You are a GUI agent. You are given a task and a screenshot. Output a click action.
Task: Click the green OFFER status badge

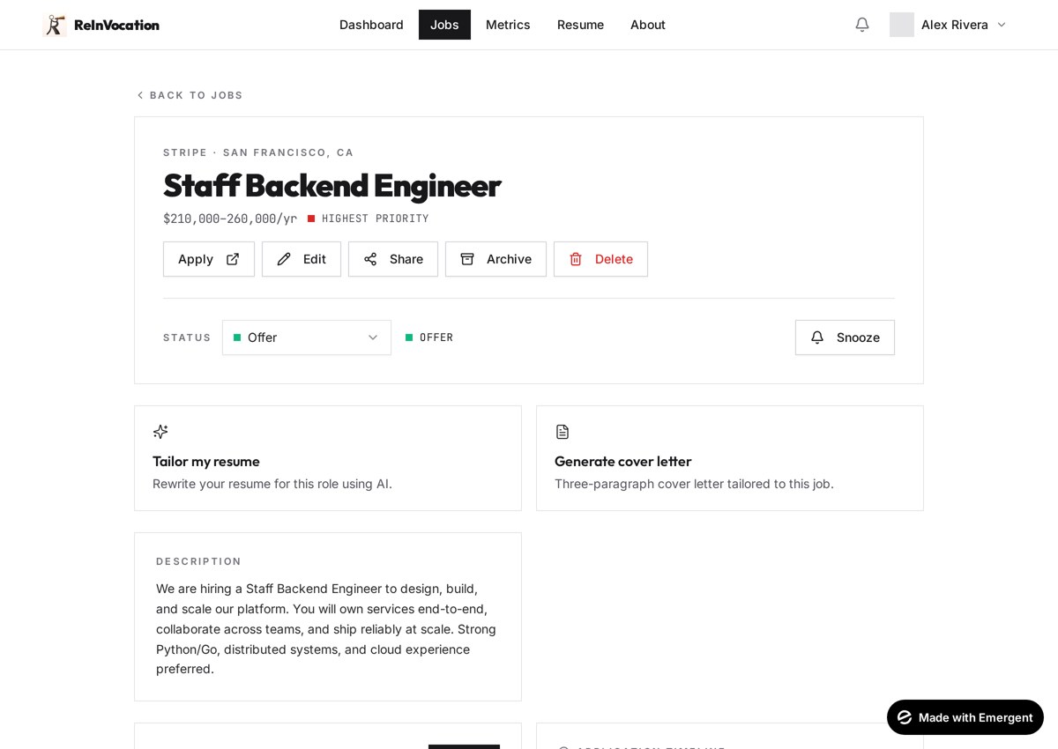click(429, 337)
